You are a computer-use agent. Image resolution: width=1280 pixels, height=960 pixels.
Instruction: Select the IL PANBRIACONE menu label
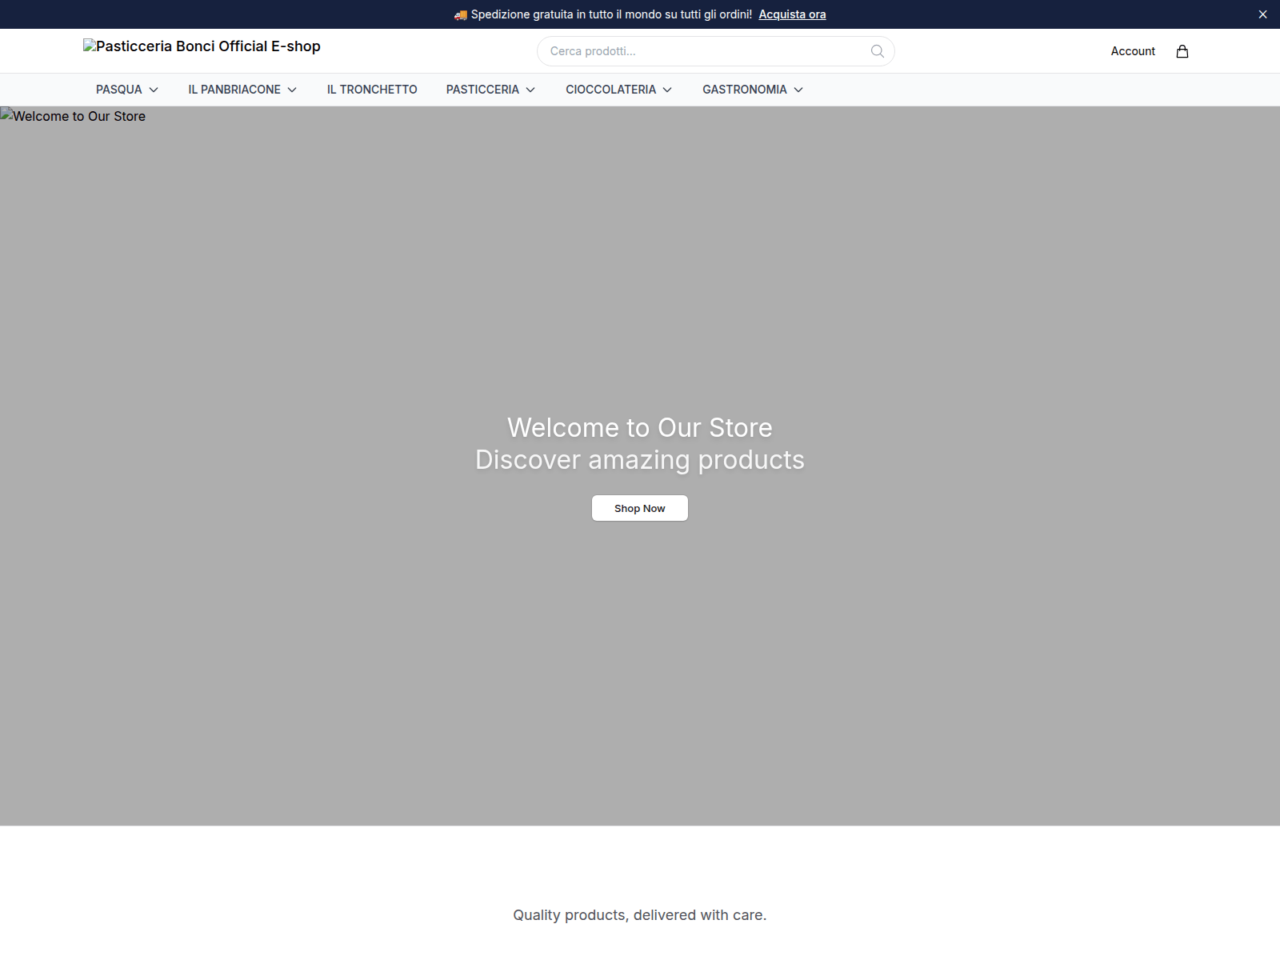tap(234, 90)
